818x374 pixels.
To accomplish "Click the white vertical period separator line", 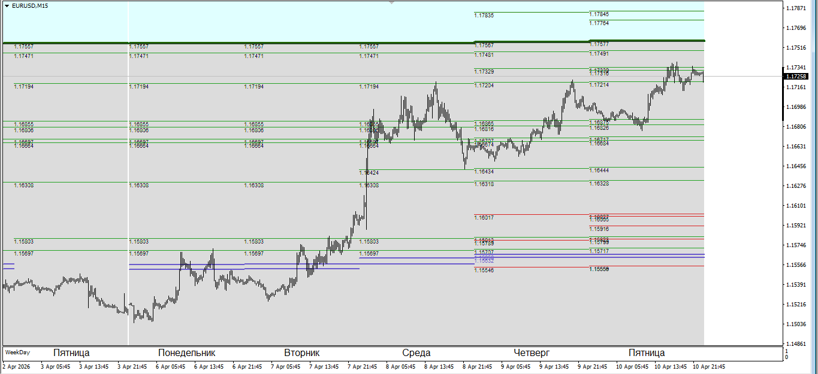I will coord(128,180).
